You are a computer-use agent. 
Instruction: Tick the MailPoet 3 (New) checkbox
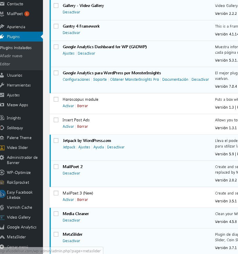click(56, 193)
